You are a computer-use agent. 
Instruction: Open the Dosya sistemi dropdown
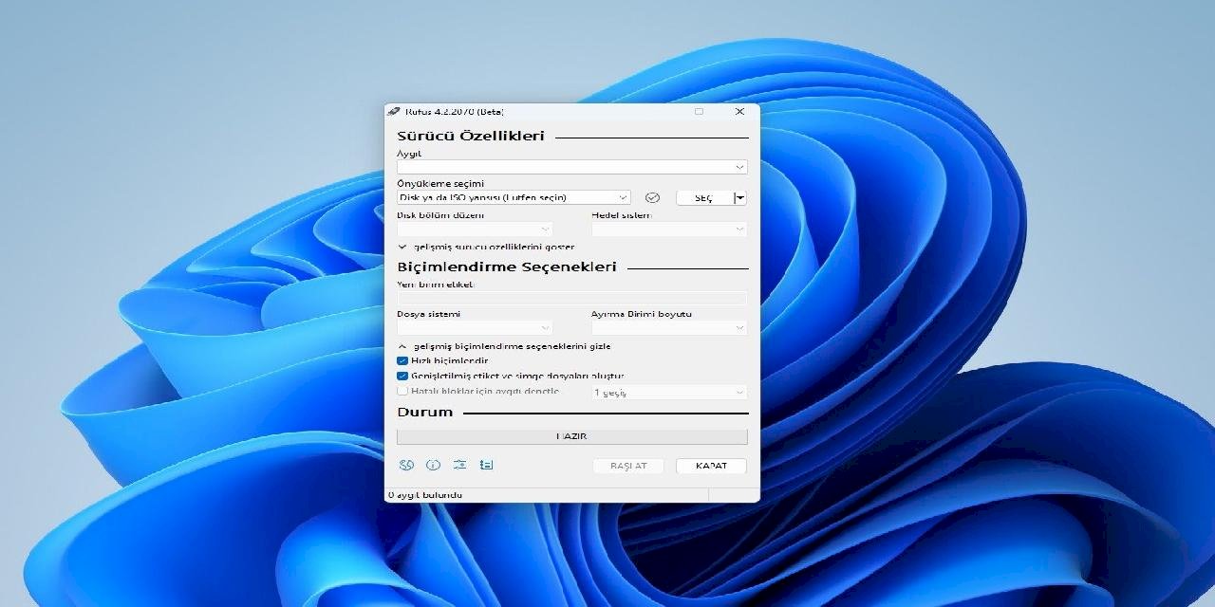pos(473,327)
